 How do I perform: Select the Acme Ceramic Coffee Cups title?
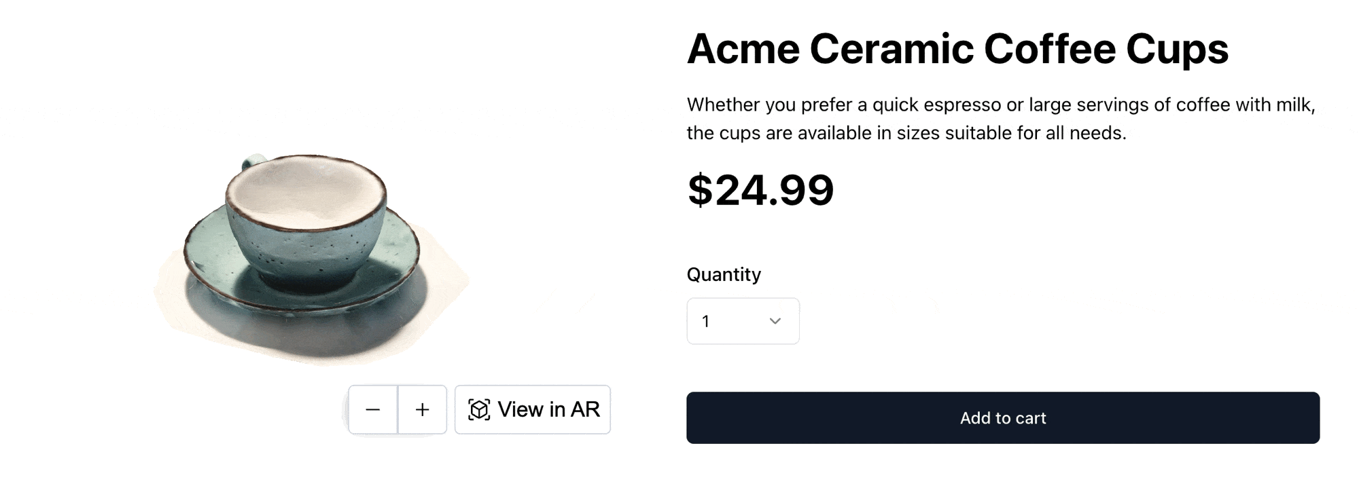(958, 48)
